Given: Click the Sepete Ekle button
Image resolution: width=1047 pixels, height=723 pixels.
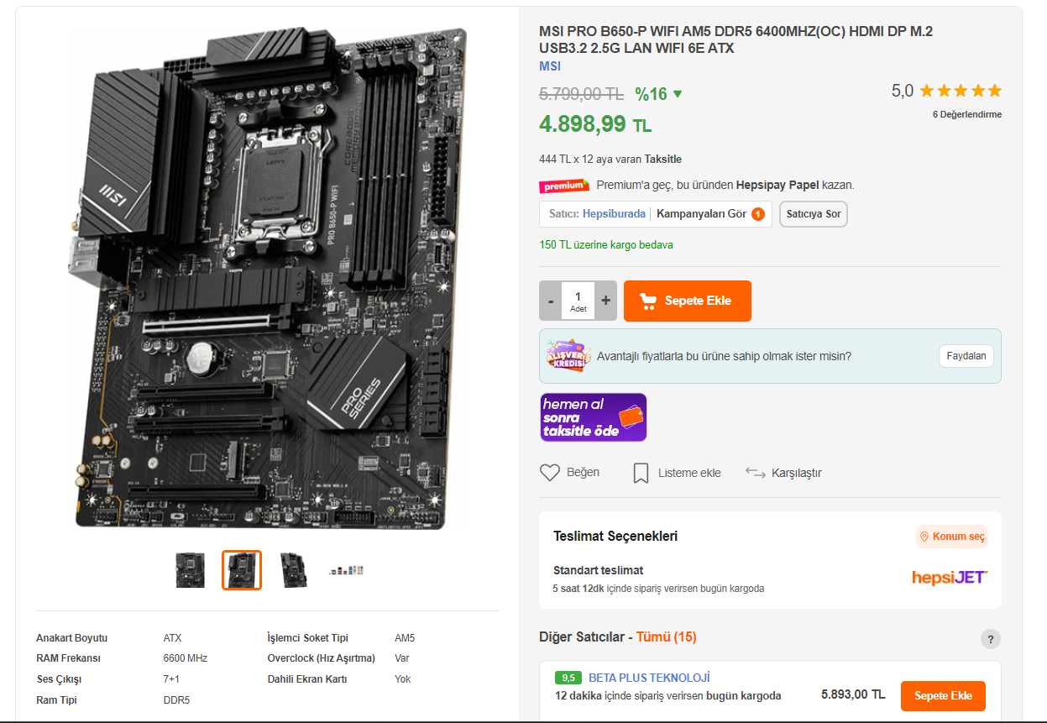Looking at the screenshot, I should [x=688, y=301].
